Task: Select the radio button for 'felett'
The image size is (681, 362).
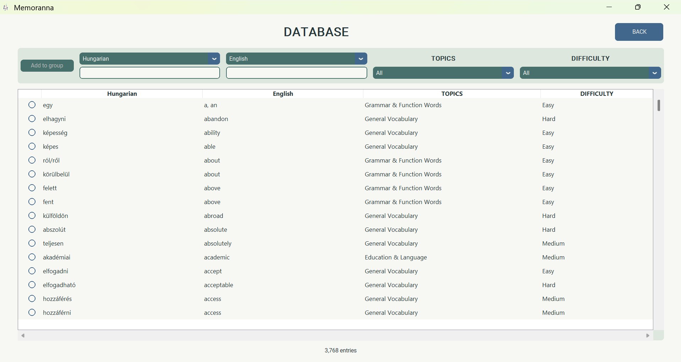Action: [x=32, y=188]
